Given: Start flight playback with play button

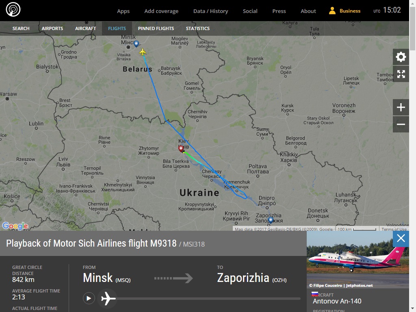Looking at the screenshot, I should point(89,299).
